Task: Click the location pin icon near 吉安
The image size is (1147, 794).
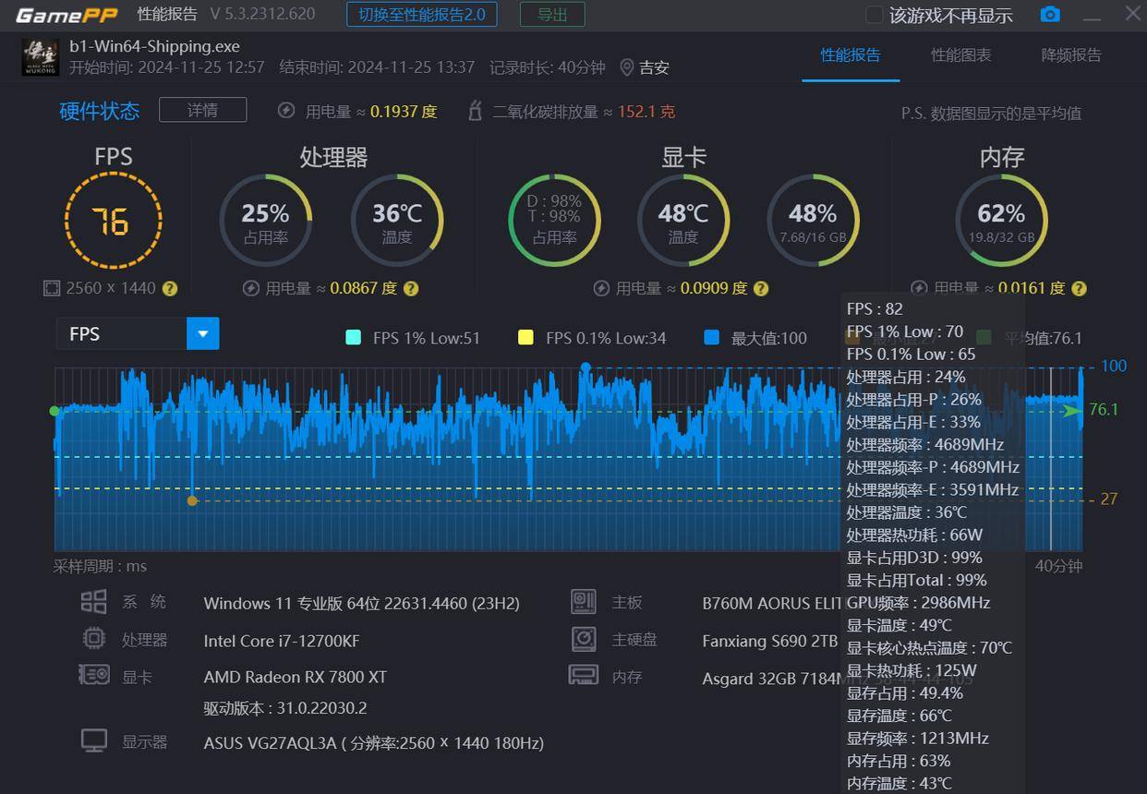Action: tap(627, 67)
